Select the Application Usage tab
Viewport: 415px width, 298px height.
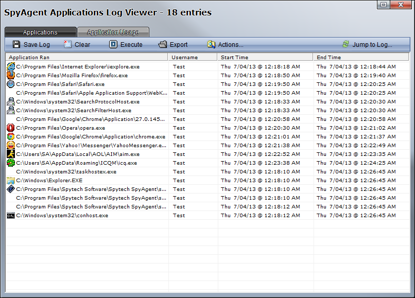click(x=113, y=32)
